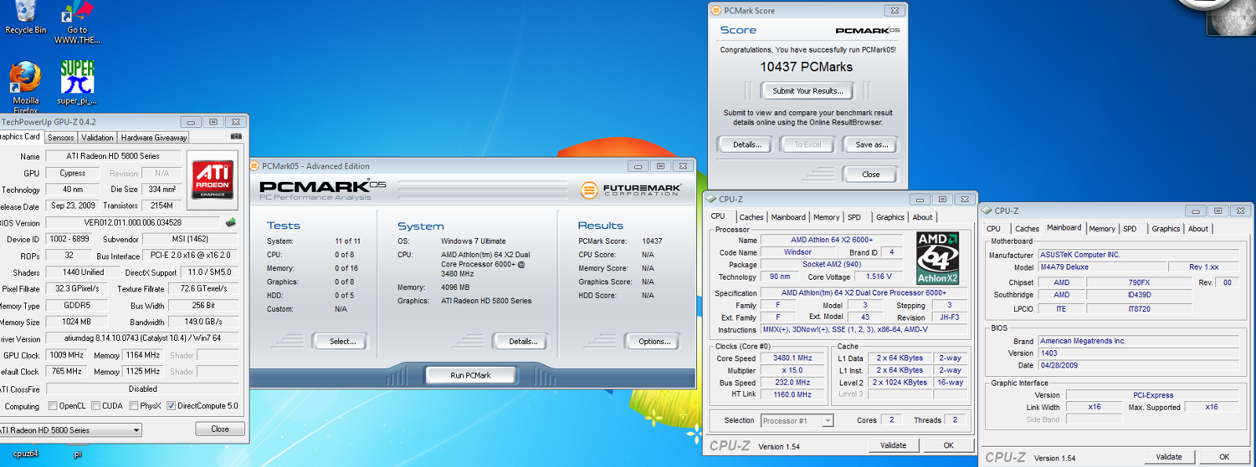Click the Driver Version atiumdag 8.14.10.0743 field
This screenshot has width=1256, height=467.
point(141,338)
